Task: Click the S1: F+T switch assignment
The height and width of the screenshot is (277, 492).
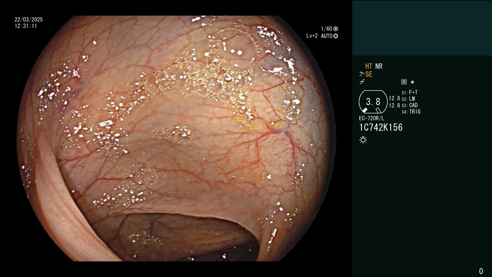Action: tap(409, 92)
